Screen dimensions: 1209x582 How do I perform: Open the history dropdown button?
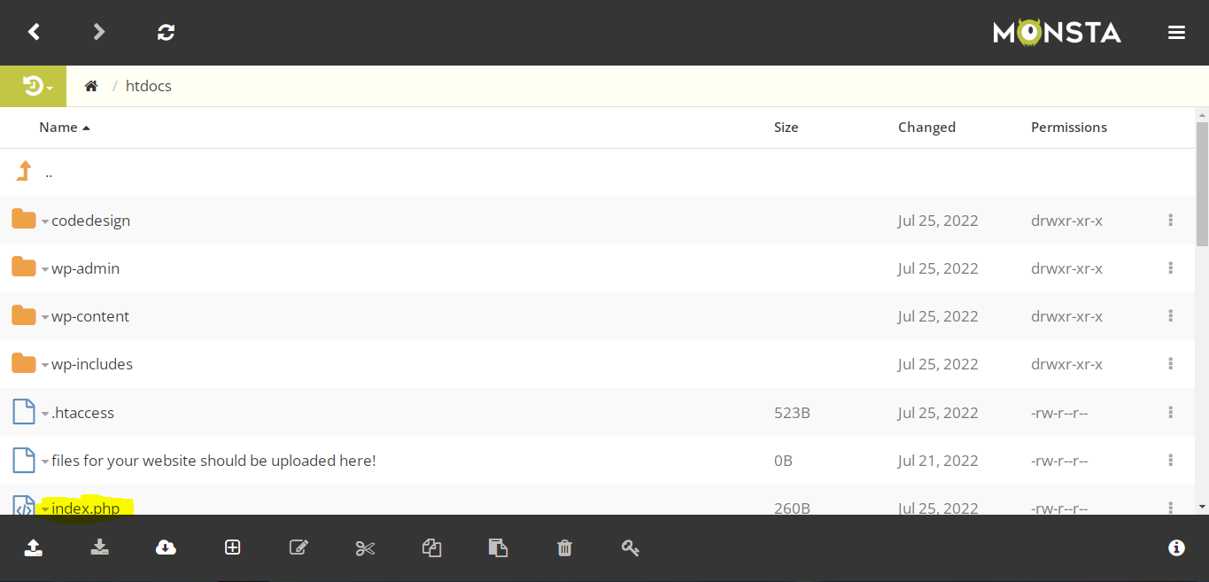pos(38,86)
